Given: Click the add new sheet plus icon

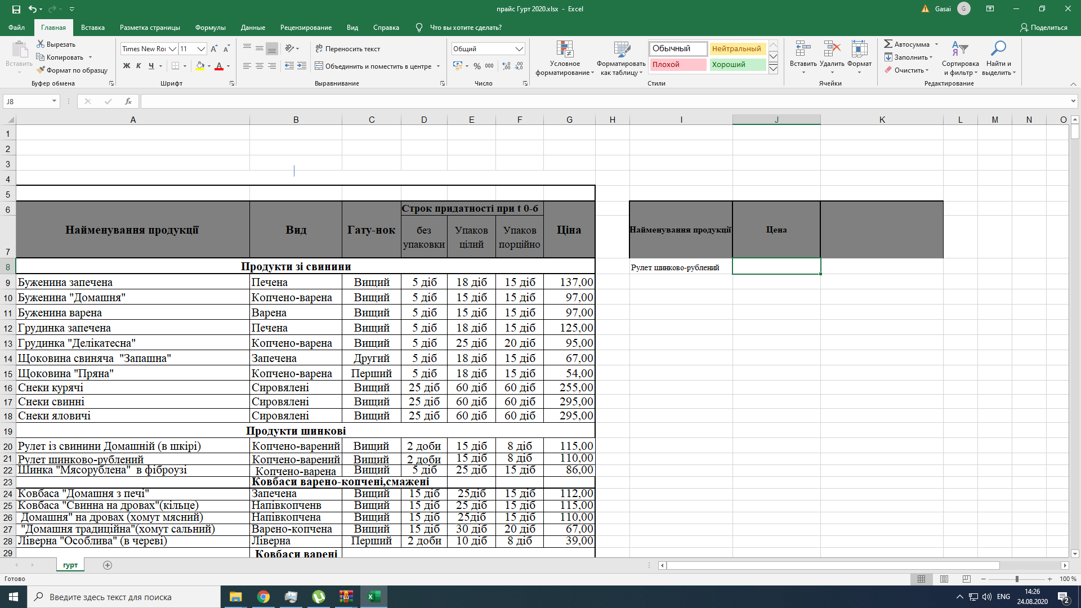Looking at the screenshot, I should point(108,565).
